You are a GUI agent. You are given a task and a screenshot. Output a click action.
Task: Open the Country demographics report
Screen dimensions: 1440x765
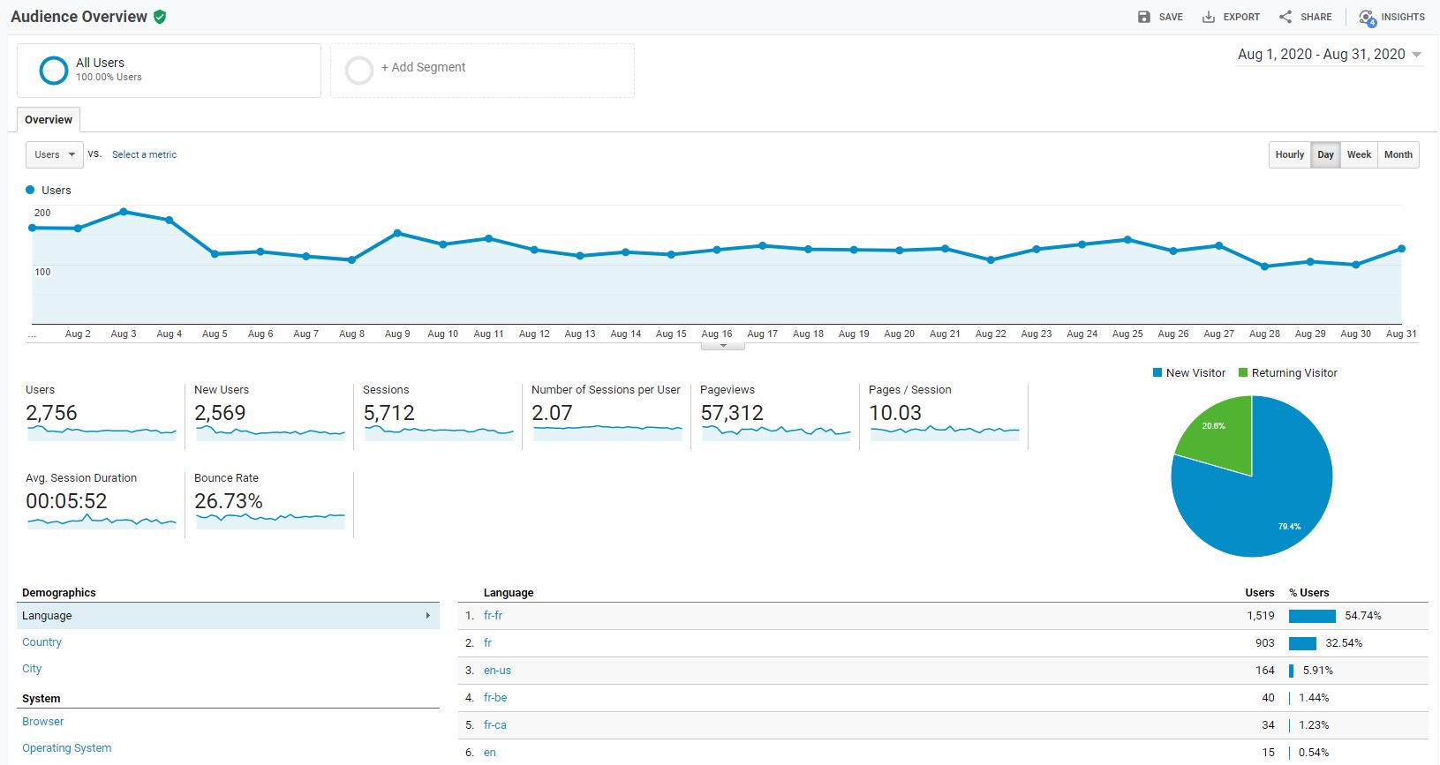[x=41, y=642]
